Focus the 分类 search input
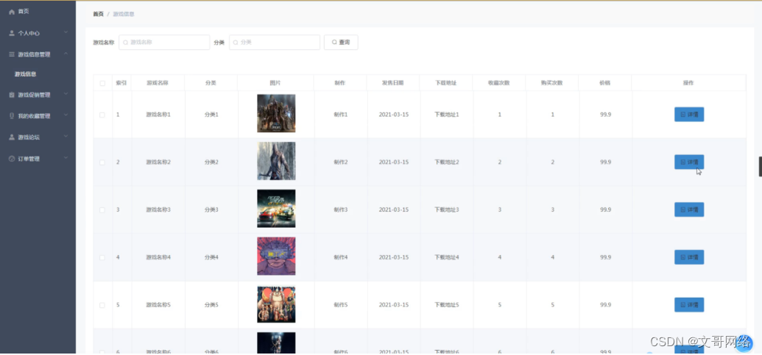762x355 pixels. (x=275, y=42)
